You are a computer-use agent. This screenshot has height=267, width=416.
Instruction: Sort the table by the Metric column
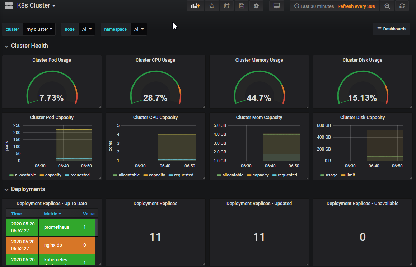[x=51, y=213]
